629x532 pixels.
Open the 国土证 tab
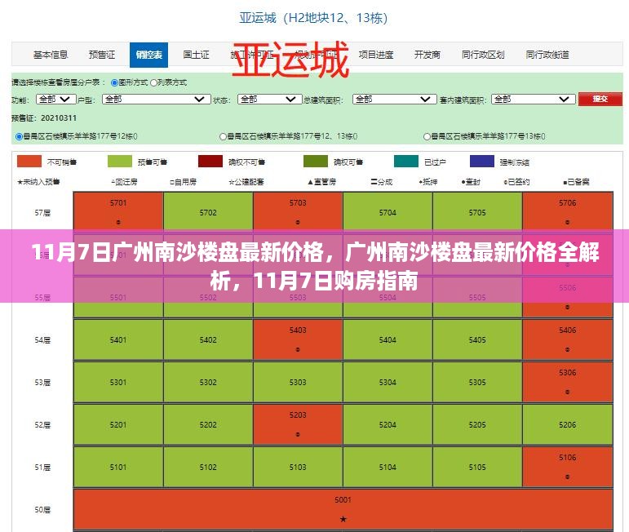196,55
